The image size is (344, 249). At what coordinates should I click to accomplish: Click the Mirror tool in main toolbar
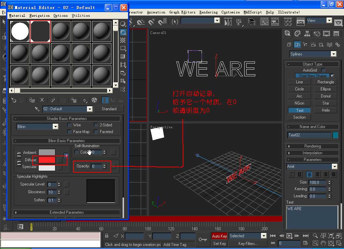(x=228, y=22)
